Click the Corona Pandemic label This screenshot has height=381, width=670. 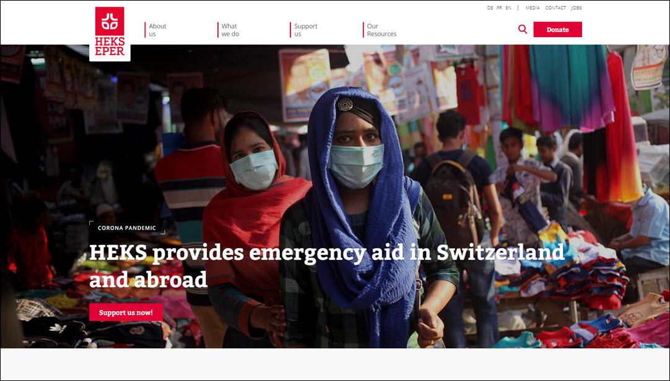click(x=127, y=228)
